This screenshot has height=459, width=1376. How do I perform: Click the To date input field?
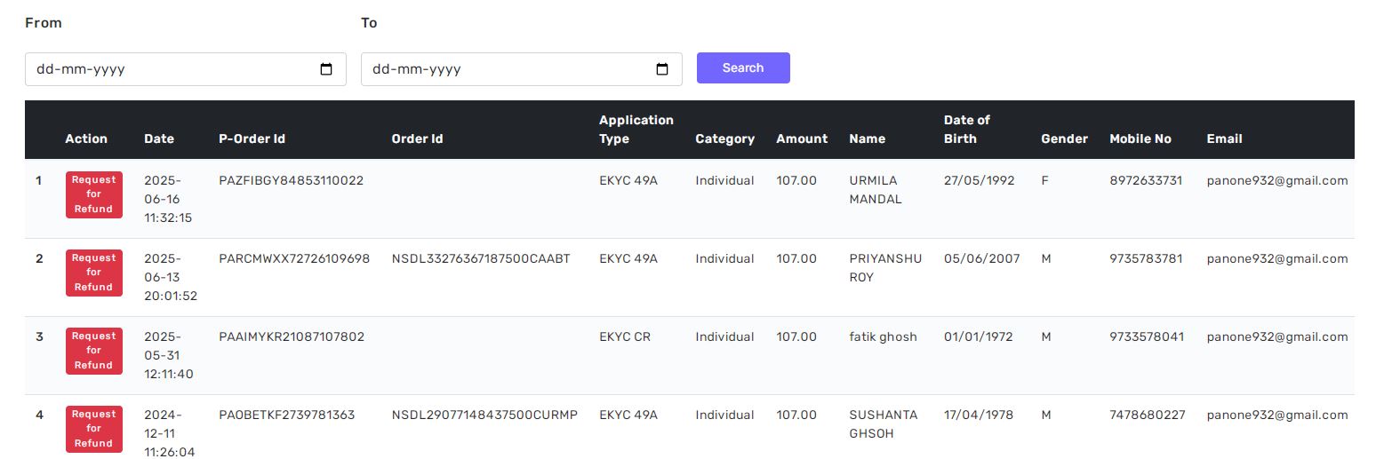point(505,69)
